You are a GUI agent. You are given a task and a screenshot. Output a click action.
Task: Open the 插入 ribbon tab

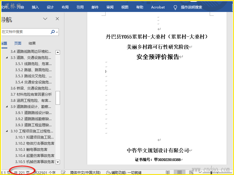pyautogui.click(x=35, y=7)
